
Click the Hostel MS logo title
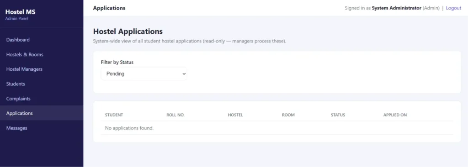[20, 12]
